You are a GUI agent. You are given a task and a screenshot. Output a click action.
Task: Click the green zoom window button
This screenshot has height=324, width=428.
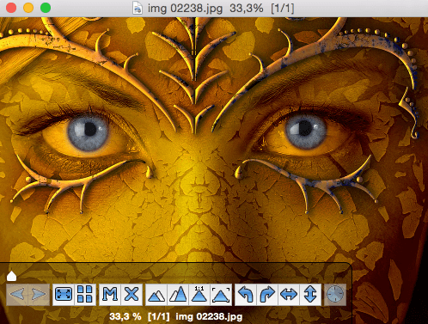tap(46, 8)
